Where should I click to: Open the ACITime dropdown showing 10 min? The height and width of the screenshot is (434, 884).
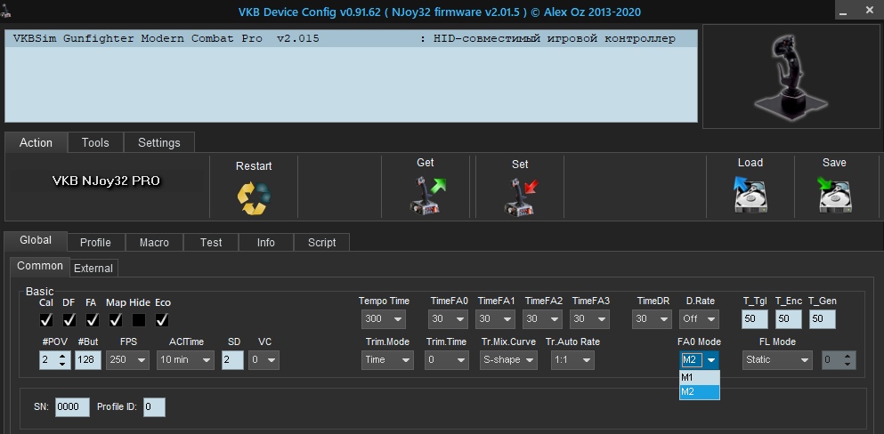click(185, 359)
